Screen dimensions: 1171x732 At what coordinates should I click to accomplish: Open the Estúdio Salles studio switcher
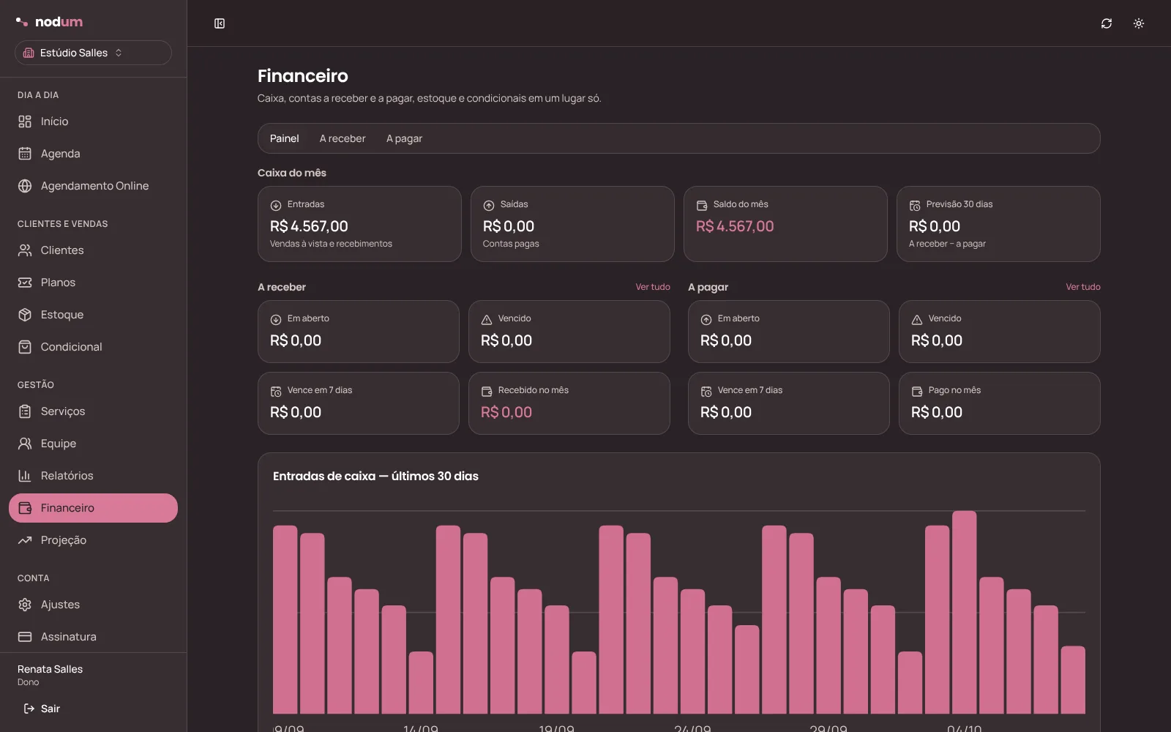[93, 53]
